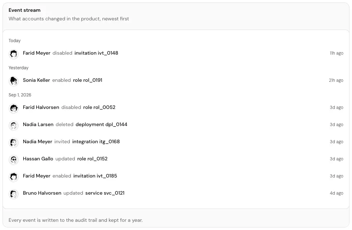Click role rol_0152 link
The width and height of the screenshot is (352, 230).
(x=92, y=159)
